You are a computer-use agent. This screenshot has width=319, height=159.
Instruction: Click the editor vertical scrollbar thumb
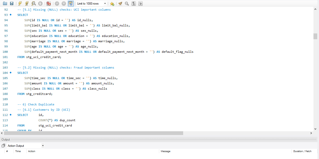point(315,36)
